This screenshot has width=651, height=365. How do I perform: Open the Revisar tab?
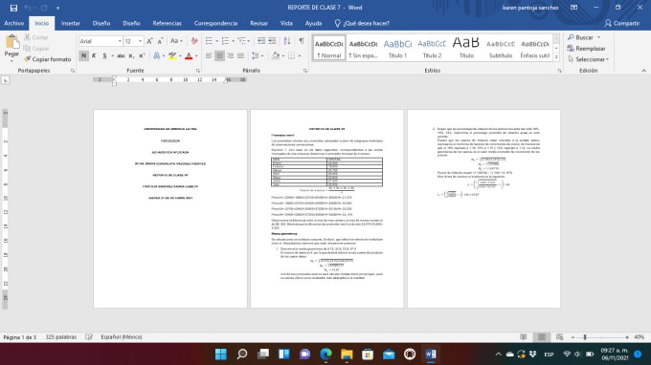(258, 23)
